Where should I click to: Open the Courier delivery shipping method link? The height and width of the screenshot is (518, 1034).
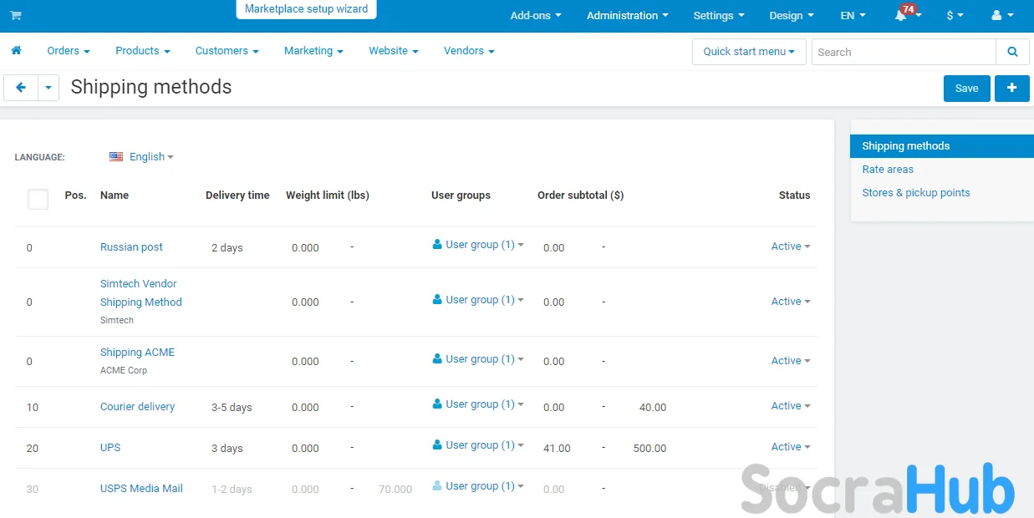tap(137, 407)
